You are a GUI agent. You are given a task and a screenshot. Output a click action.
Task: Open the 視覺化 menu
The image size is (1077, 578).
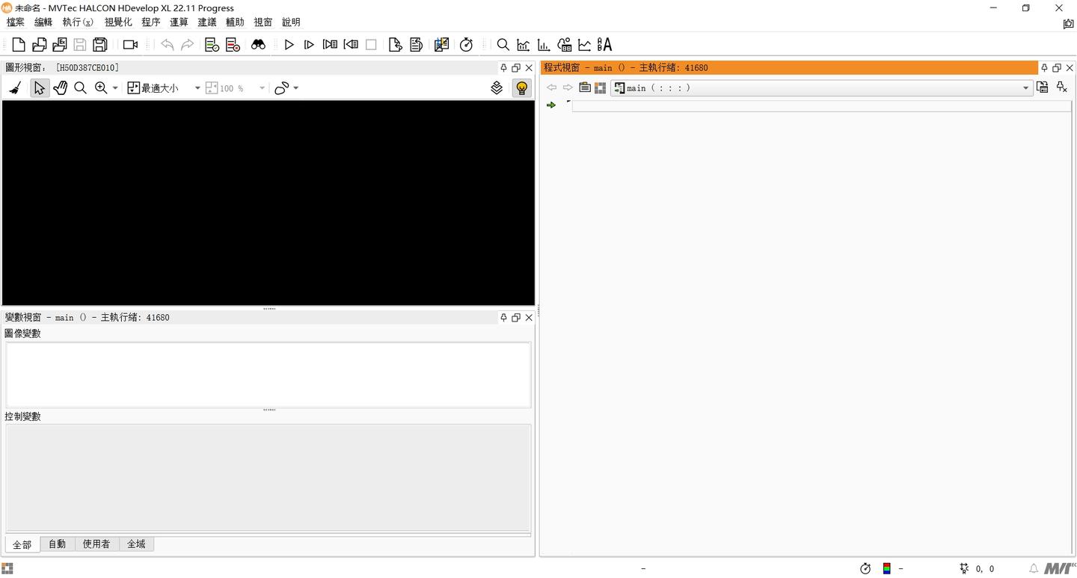tap(118, 22)
